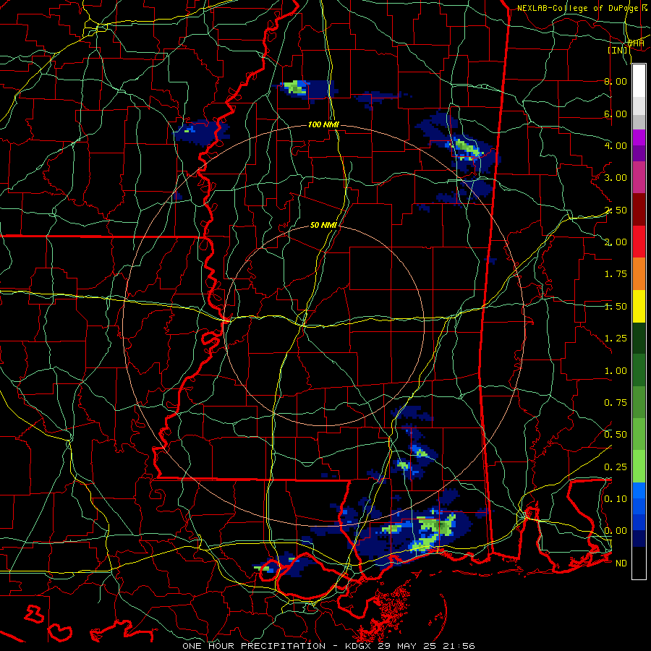Image resolution: width=651 pixels, height=651 pixels.
Task: Select the 8.00 legend value
Action: [x=616, y=81]
